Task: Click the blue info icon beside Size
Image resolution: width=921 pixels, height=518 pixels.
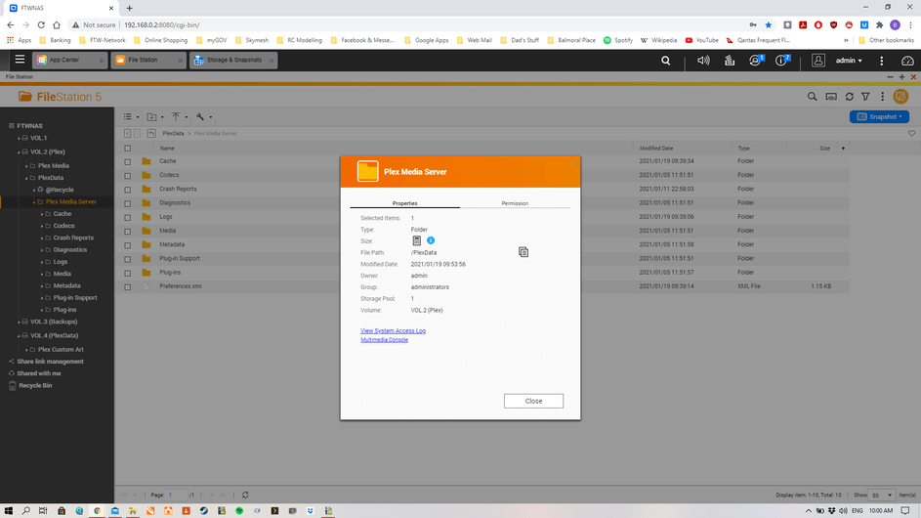Action: (431, 240)
